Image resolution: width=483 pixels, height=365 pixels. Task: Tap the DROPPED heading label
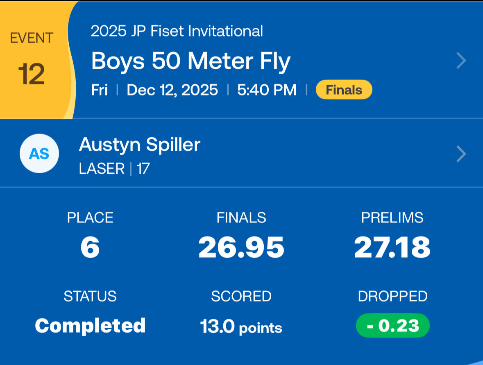tap(392, 296)
